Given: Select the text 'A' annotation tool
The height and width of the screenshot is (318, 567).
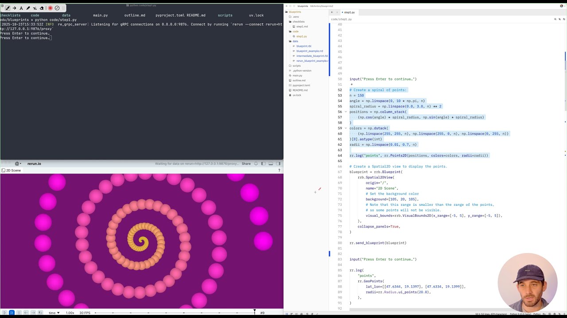Looking at the screenshot, I should point(21,8).
